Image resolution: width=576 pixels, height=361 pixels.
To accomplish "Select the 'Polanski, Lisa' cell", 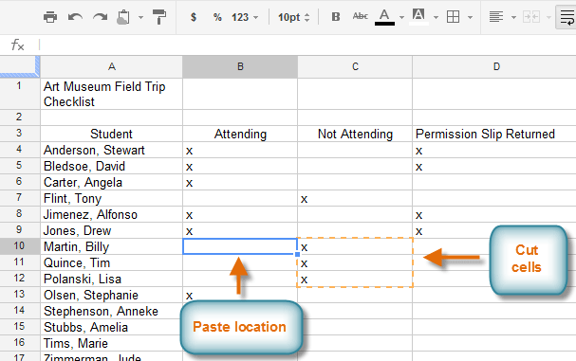I will pyautogui.click(x=111, y=279).
